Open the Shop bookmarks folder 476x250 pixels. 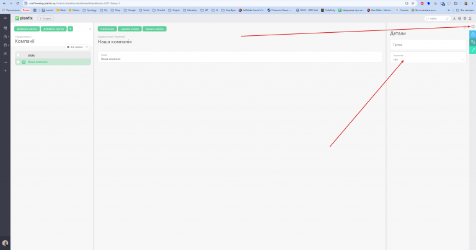116,10
